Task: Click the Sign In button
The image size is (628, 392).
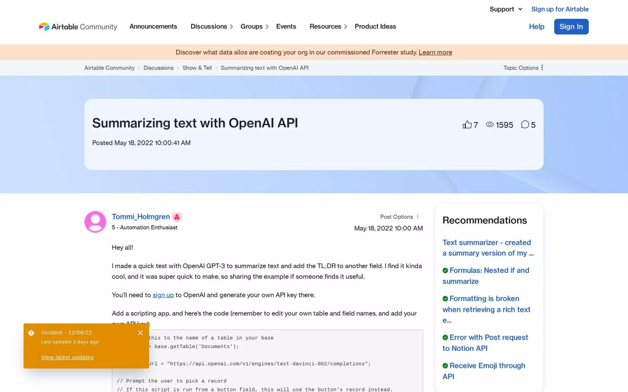Action: click(571, 27)
